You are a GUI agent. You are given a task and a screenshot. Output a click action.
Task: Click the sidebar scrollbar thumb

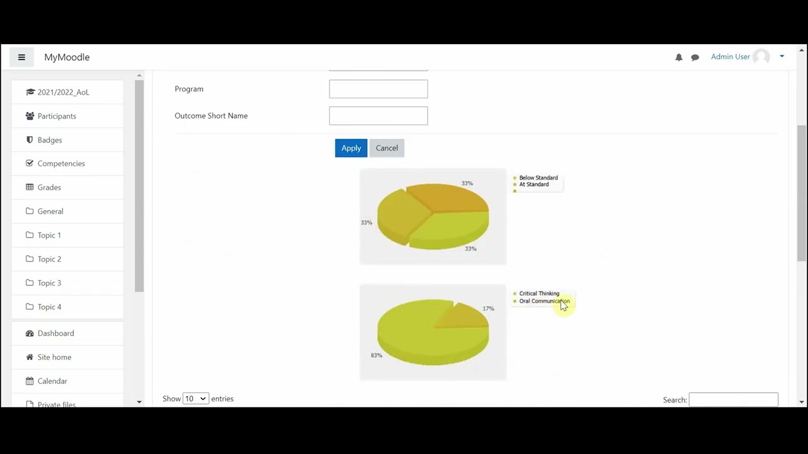(x=139, y=186)
